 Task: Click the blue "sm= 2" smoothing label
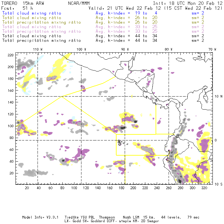coord(198,13)
